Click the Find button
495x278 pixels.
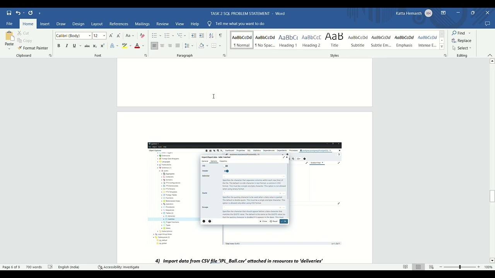(459, 33)
